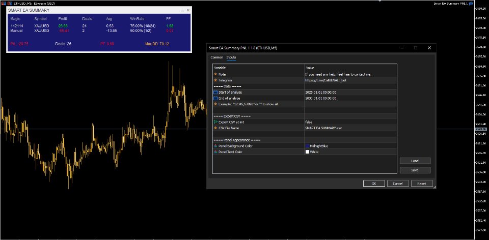The height and width of the screenshot is (240, 489).
Task: Click the ==== Panel Appearance ==== row
Action: tap(305, 140)
